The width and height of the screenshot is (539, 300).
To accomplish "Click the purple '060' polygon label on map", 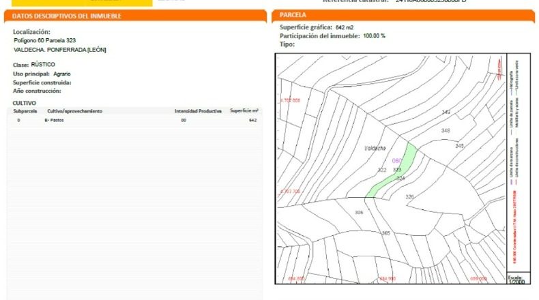I will (x=396, y=160).
